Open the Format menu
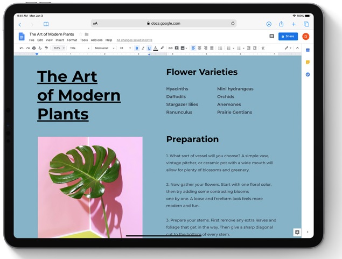 point(72,40)
